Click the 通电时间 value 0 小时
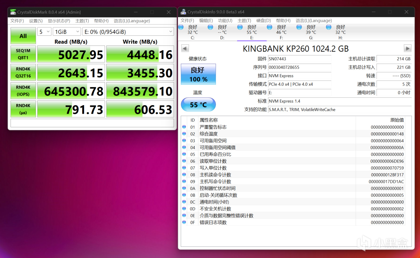 [394, 93]
